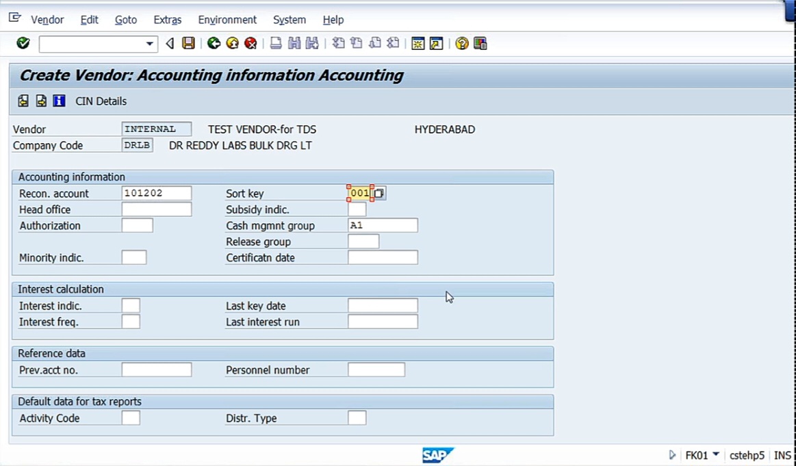
Task: Click the yellow Exit arrow icon
Action: pos(233,43)
